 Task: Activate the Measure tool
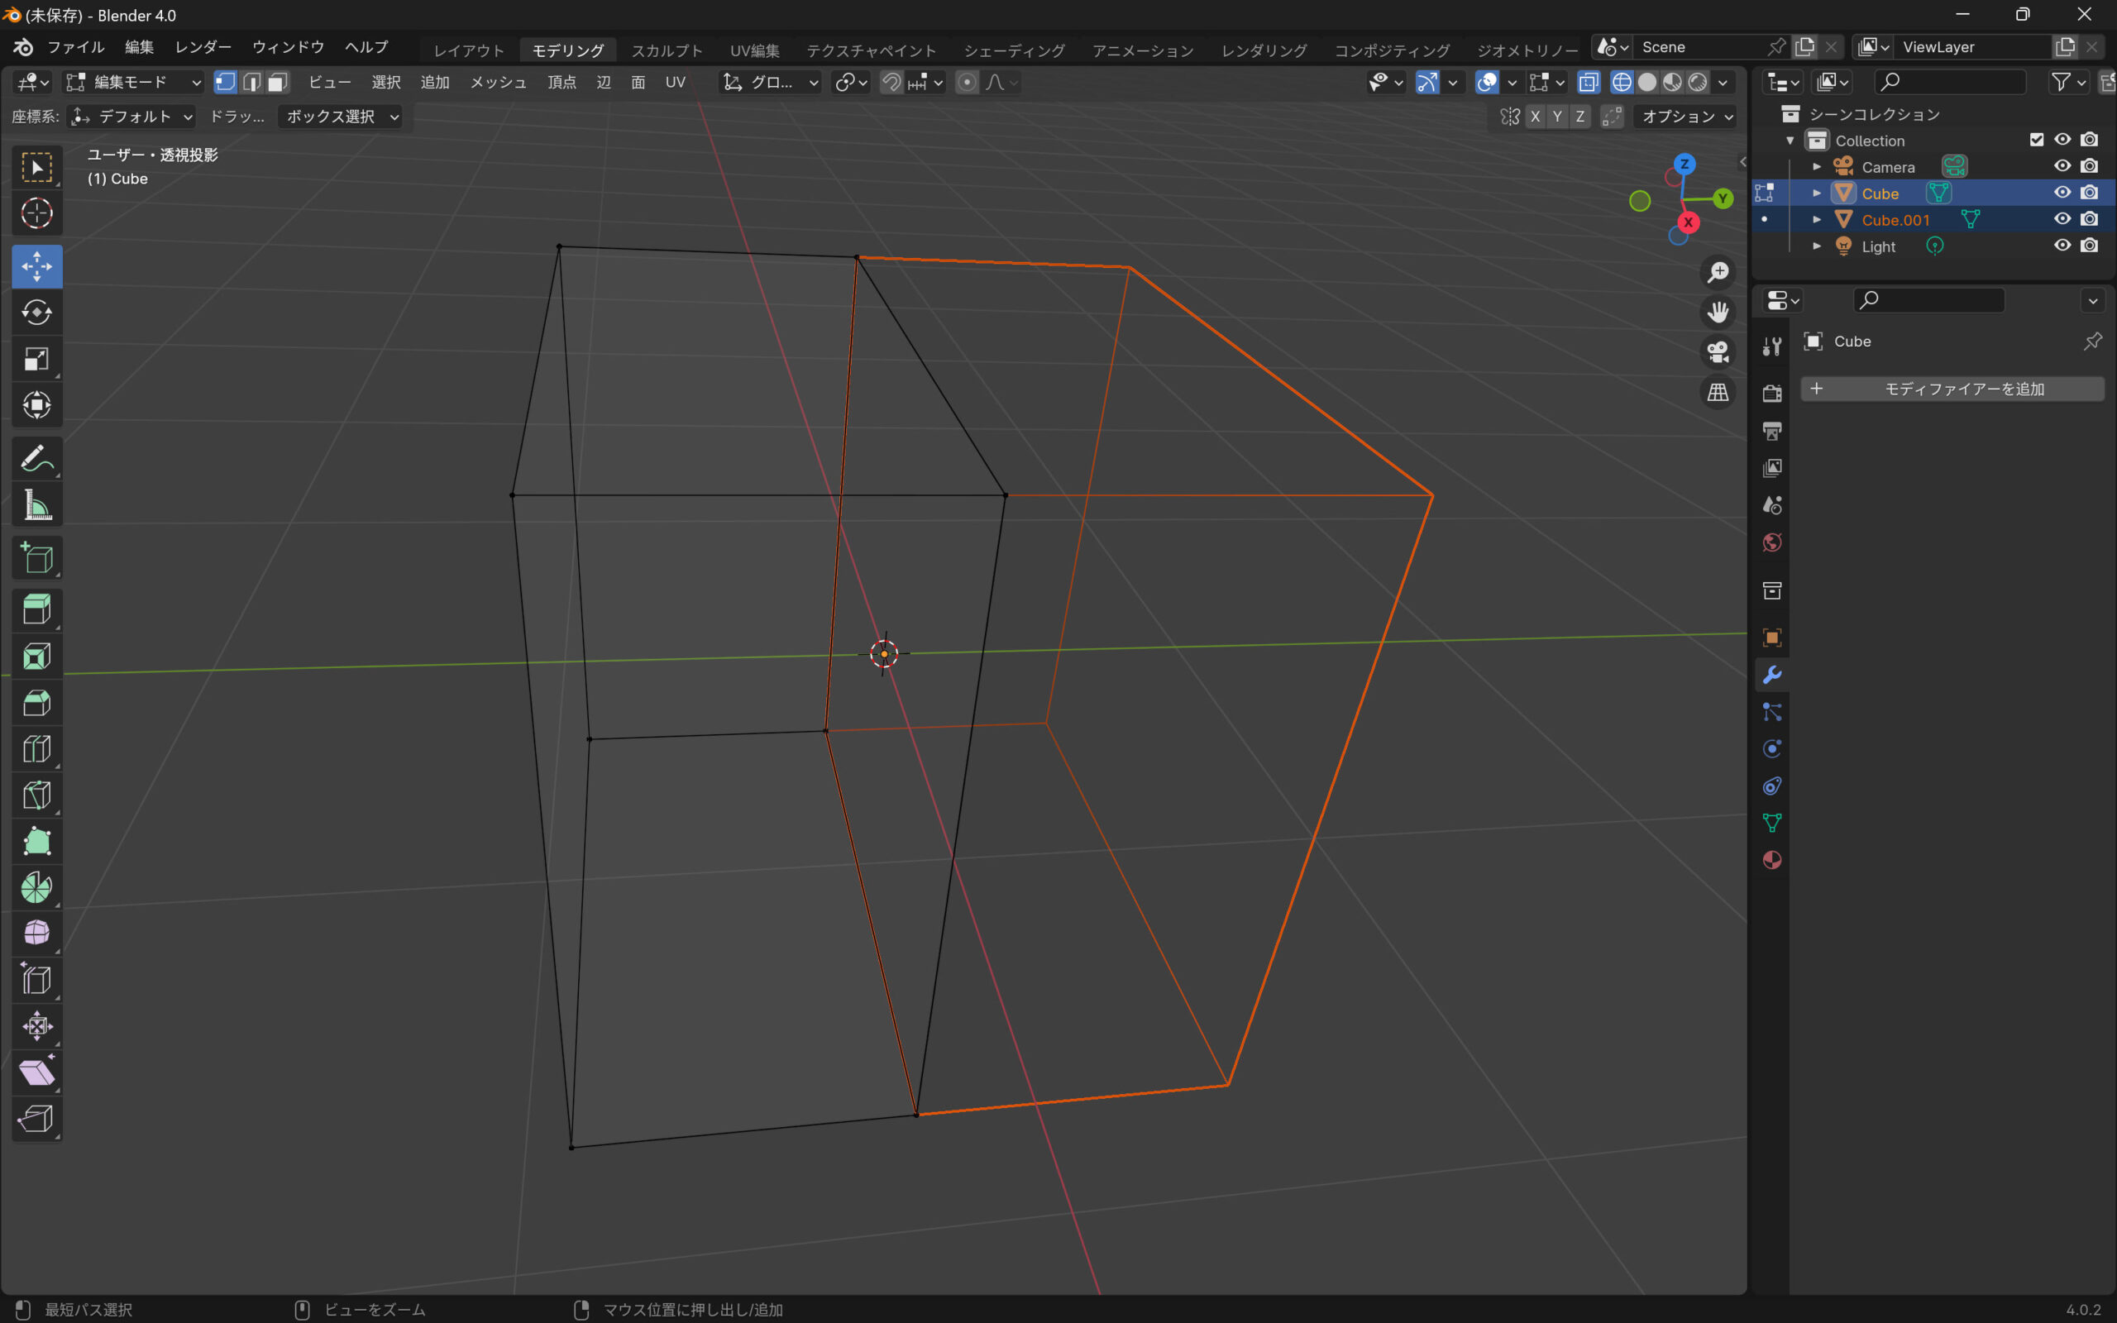tap(36, 505)
